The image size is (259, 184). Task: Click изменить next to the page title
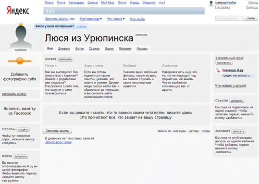coord(141,35)
